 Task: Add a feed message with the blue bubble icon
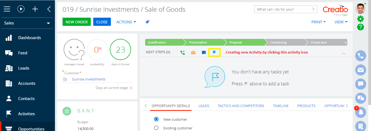[x=204, y=53]
